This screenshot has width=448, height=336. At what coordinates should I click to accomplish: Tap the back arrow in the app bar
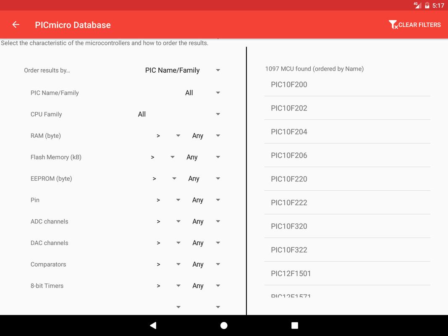[x=16, y=25]
